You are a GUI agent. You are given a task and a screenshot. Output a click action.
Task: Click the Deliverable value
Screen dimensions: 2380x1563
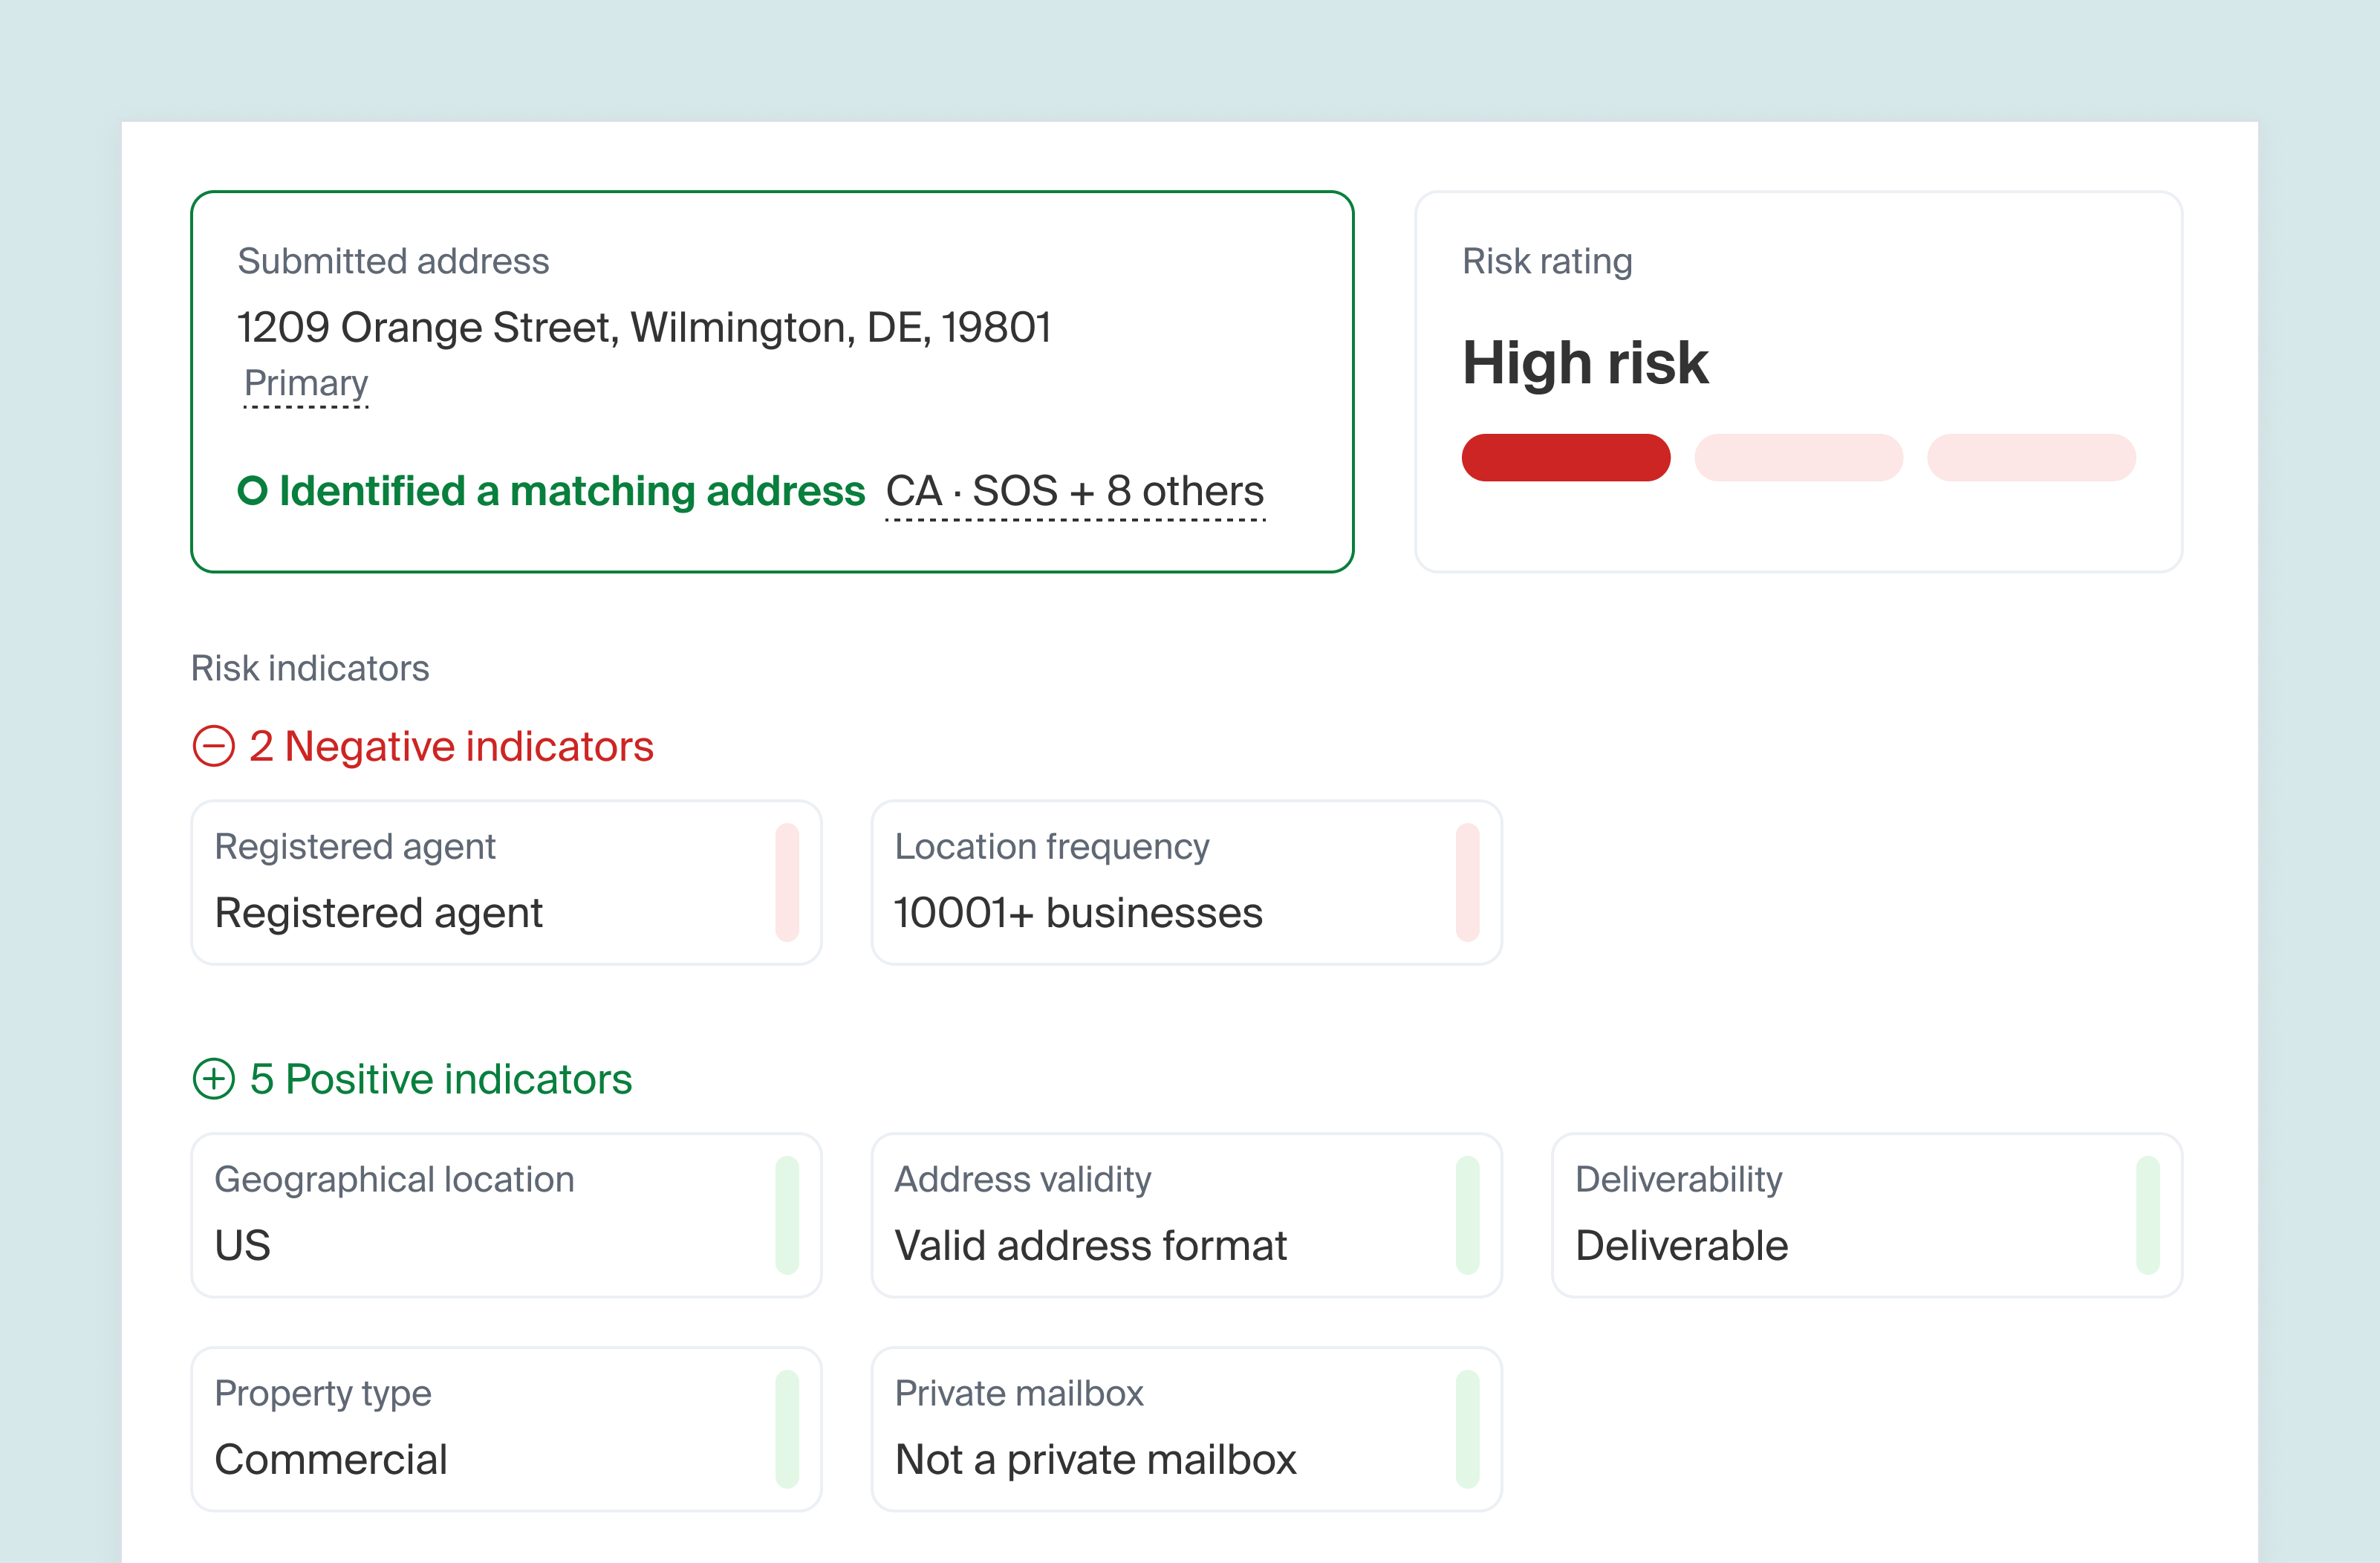point(1682,1246)
